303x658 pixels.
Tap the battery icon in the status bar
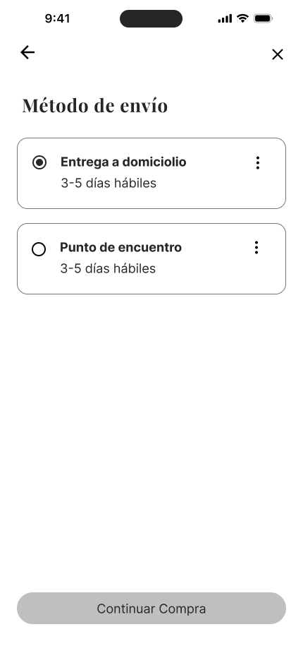pyautogui.click(x=263, y=18)
